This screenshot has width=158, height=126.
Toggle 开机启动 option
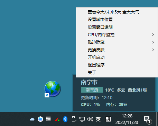117,57
